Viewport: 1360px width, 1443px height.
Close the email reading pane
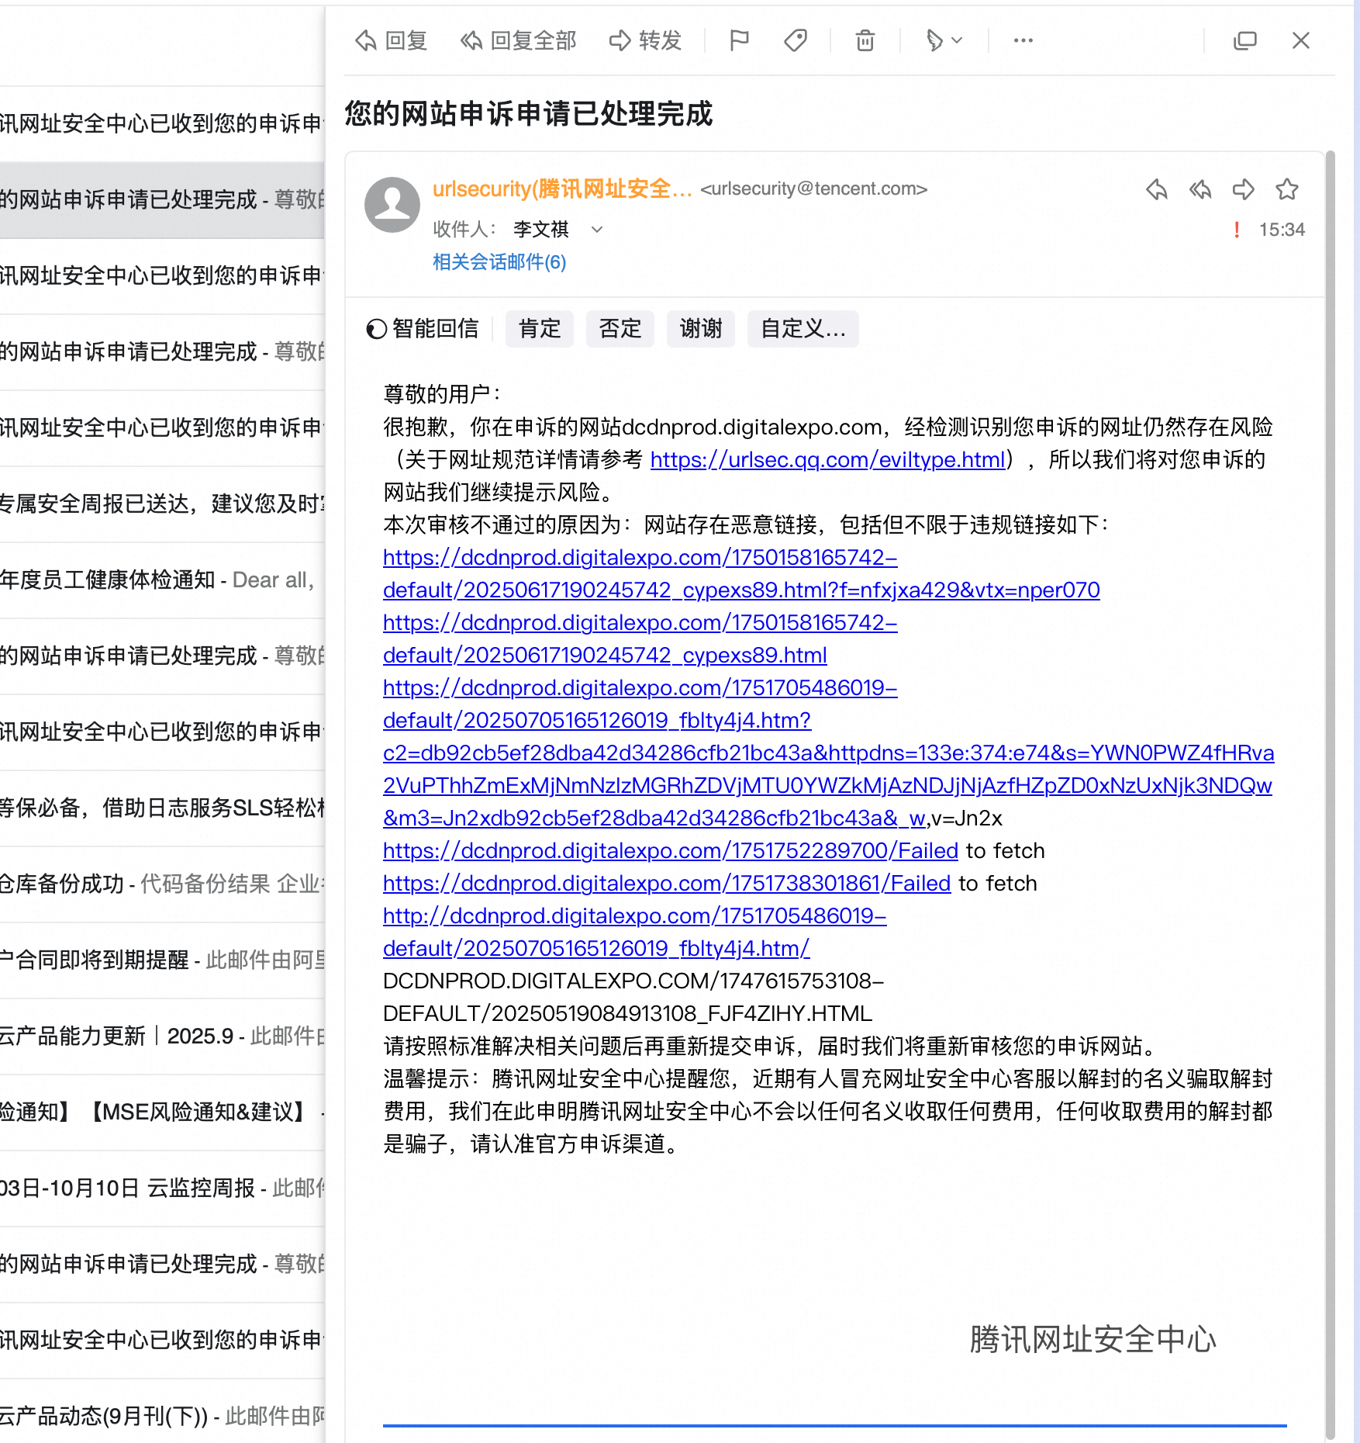[1301, 40]
